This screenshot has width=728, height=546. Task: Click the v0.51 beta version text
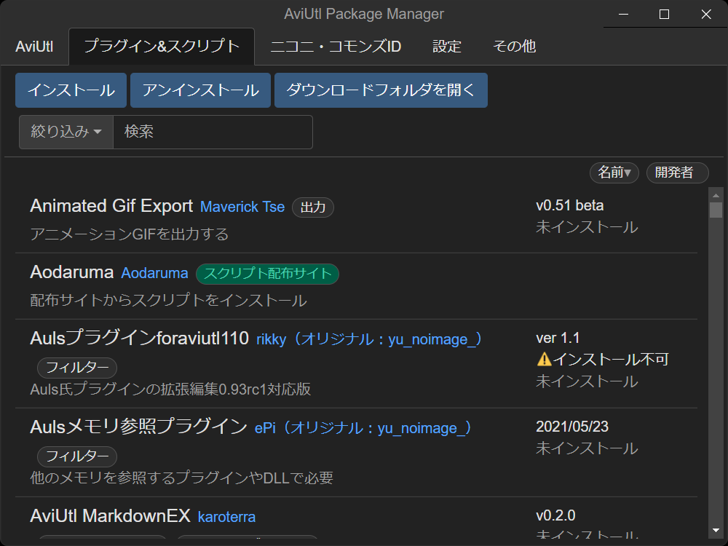570,206
